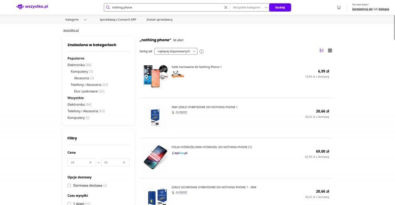The height and width of the screenshot is (205, 395).
Task: Click the minimum price 'od' field
Action: point(79,163)
